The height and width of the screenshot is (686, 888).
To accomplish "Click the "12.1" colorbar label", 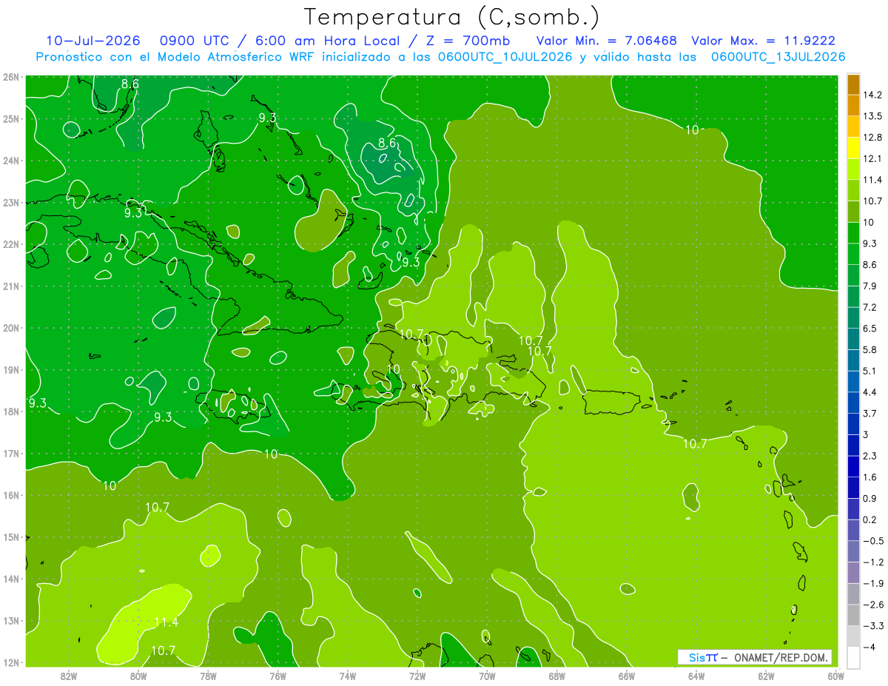I will (874, 158).
